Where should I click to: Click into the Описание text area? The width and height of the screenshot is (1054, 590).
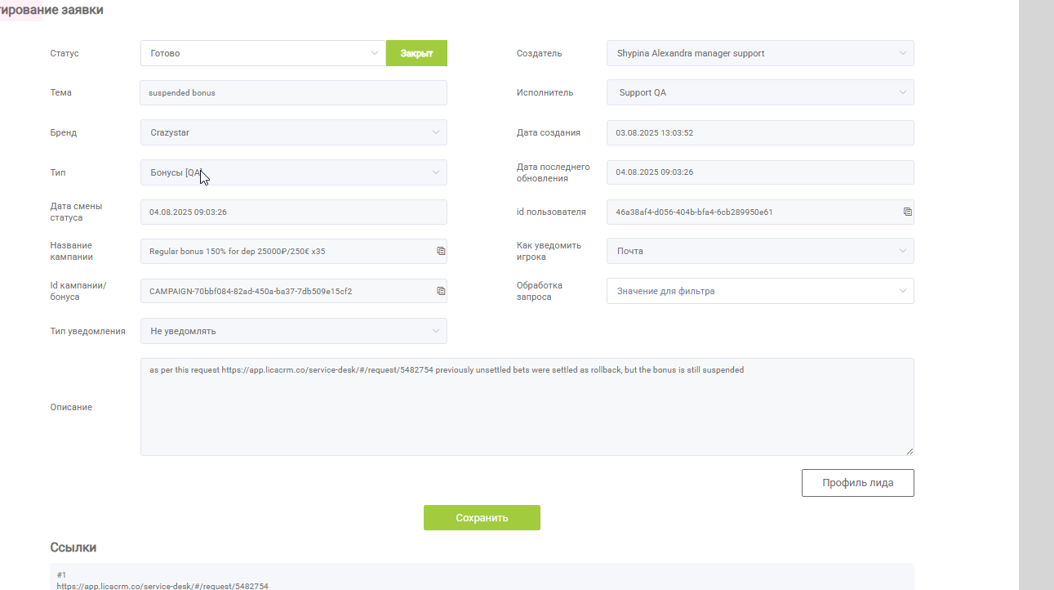pos(527,407)
